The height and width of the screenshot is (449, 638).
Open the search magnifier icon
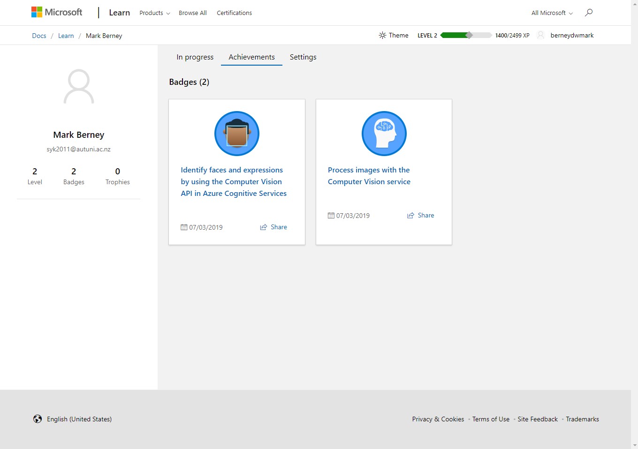pos(589,13)
